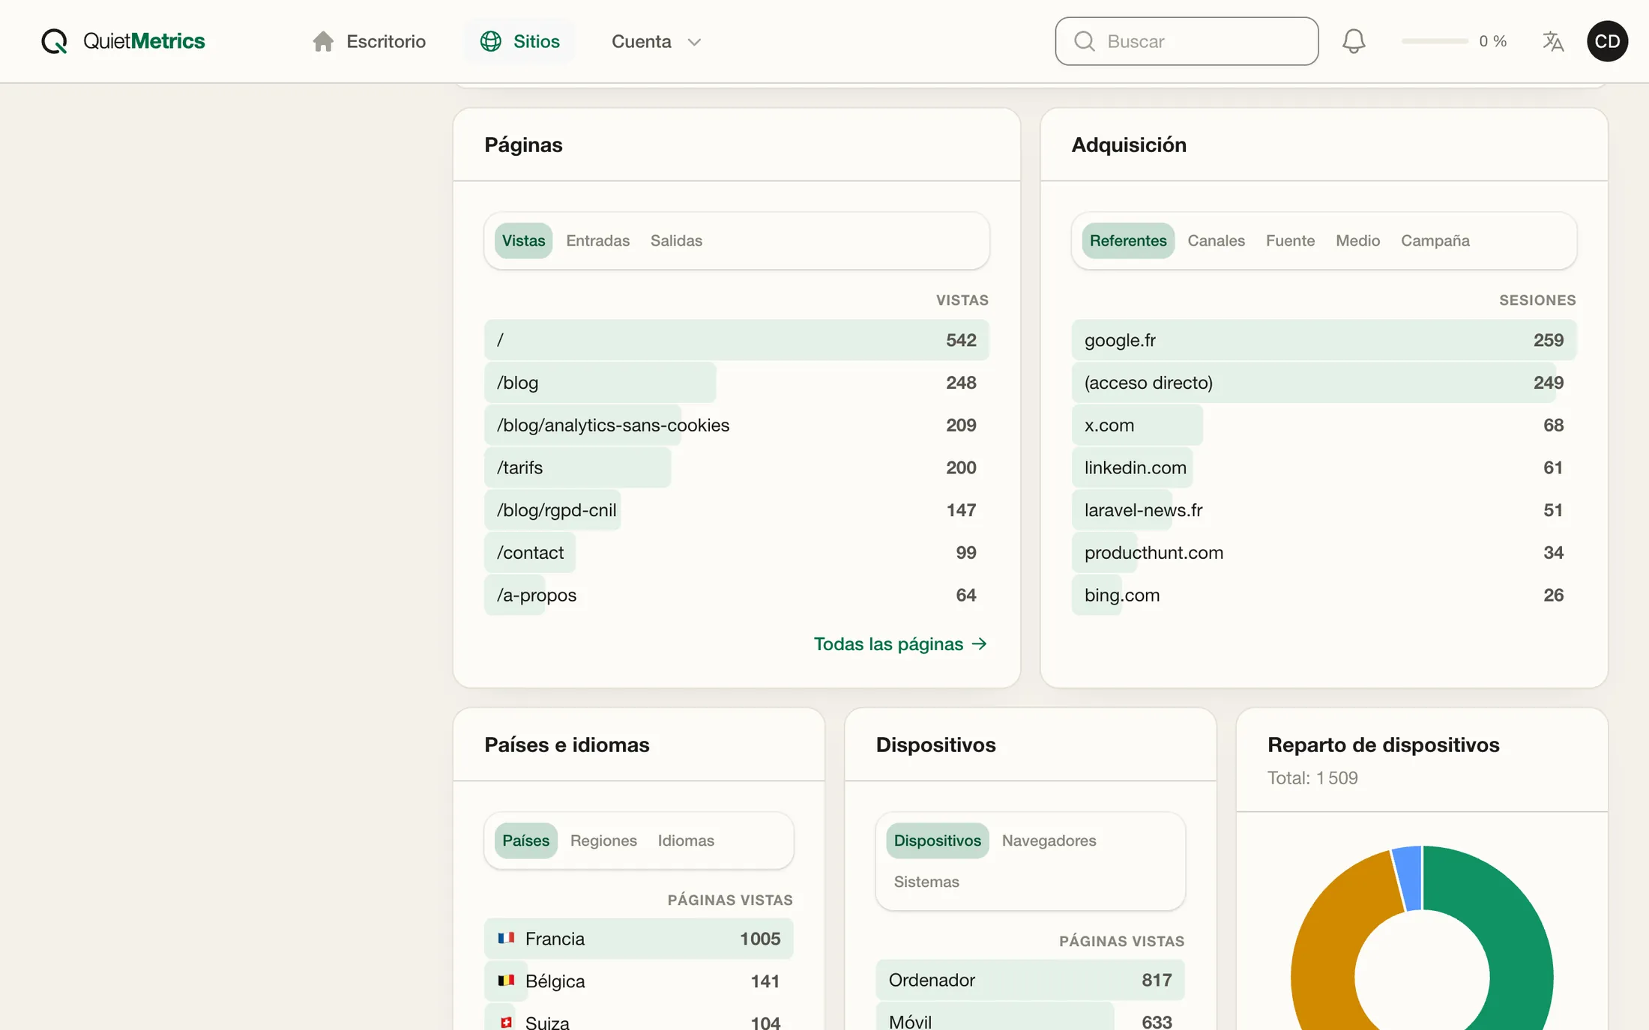Viewport: 1649px width, 1030px height.
Task: Click the x.com referrer row
Action: click(x=1324, y=425)
